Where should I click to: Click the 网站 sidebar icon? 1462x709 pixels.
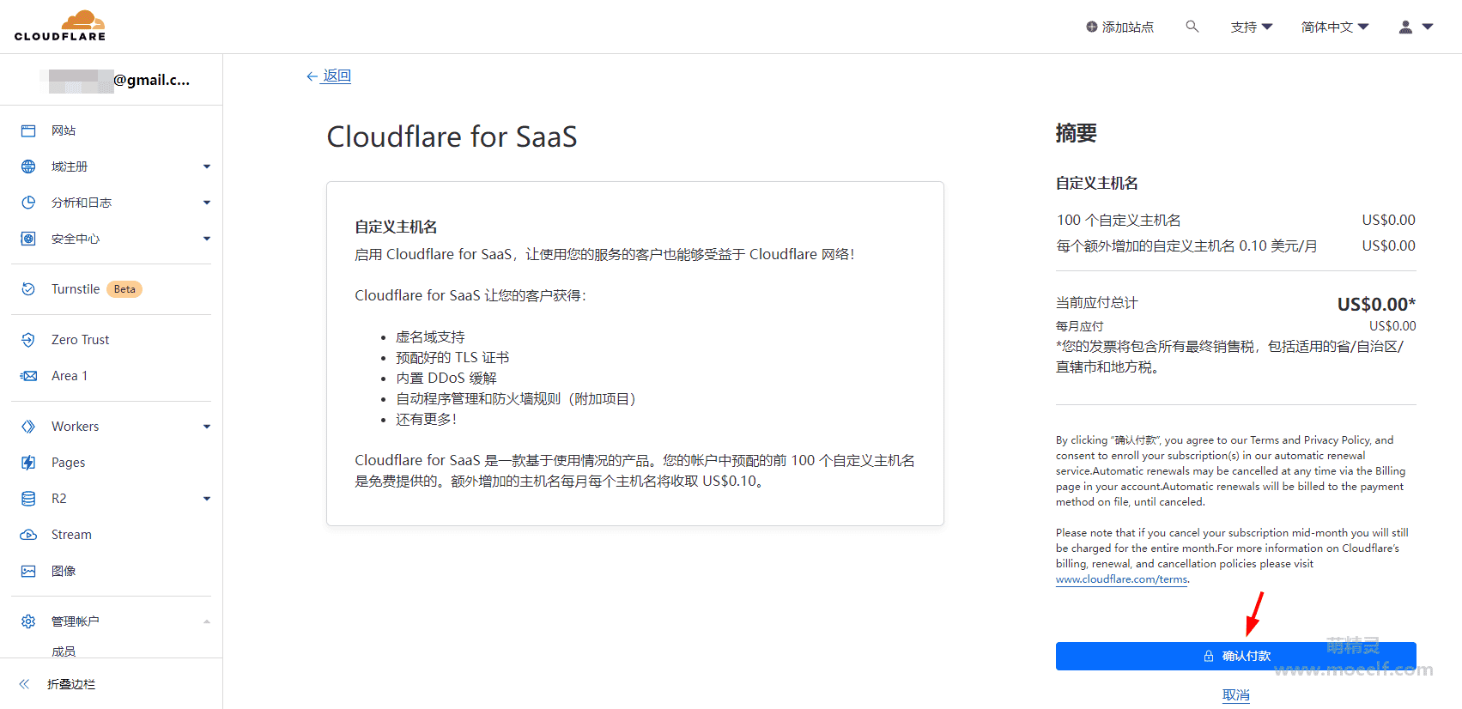[x=28, y=130]
